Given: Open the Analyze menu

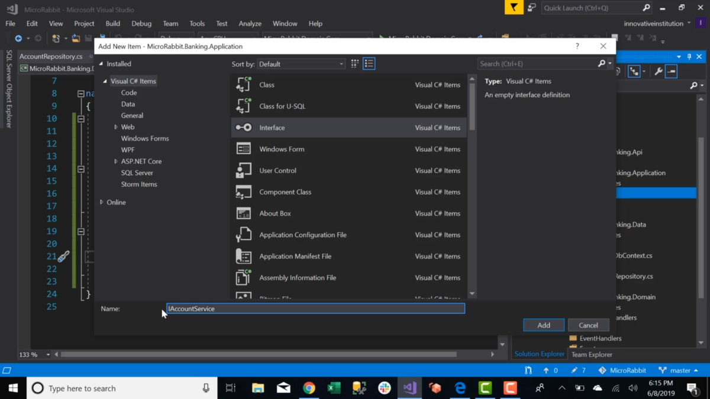Looking at the screenshot, I should coord(250,24).
